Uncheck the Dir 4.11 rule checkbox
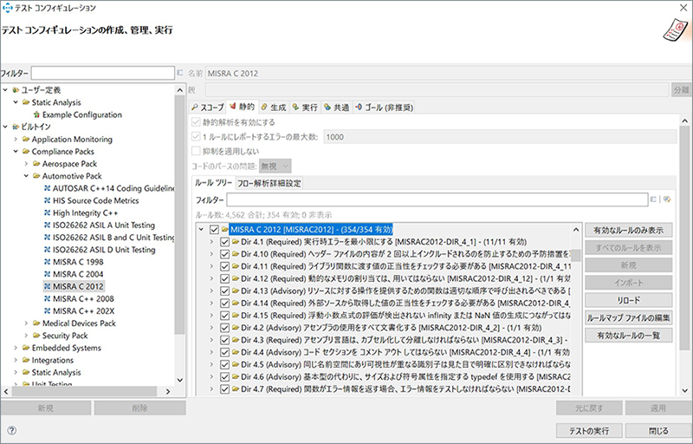Image resolution: width=693 pixels, height=444 pixels. (x=224, y=267)
